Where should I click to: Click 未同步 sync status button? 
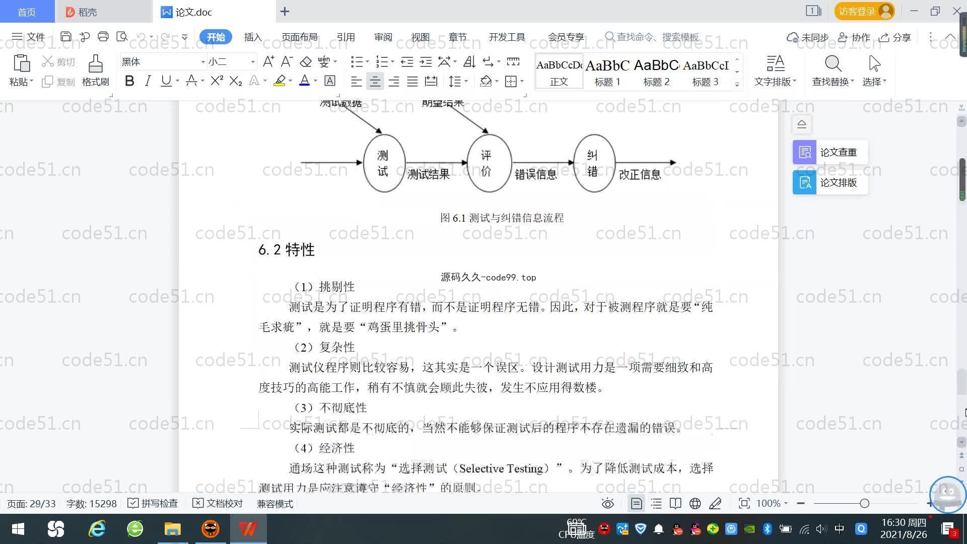pyautogui.click(x=808, y=37)
